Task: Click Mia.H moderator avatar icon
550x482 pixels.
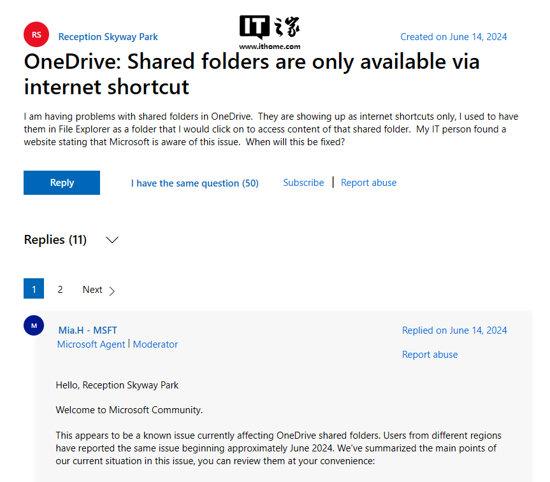Action: point(34,325)
